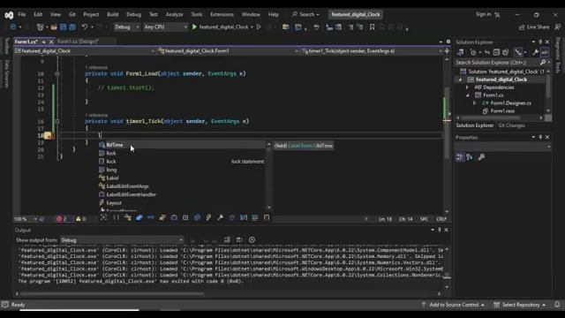Start debugging featured_digital_Clock with green play button

coord(194,27)
